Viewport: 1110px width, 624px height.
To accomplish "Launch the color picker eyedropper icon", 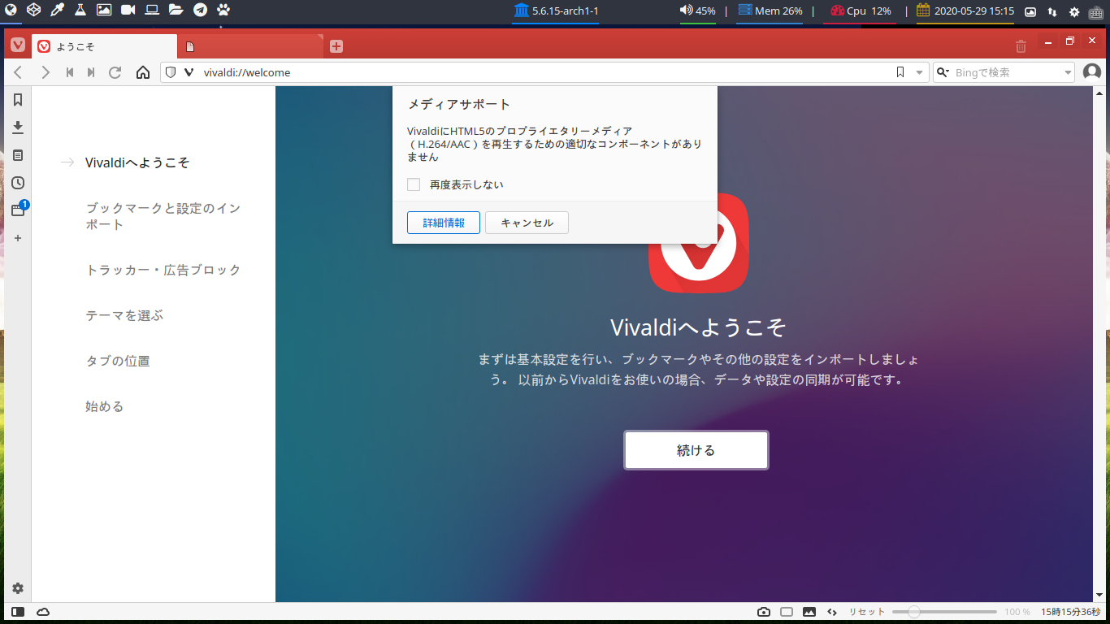I will 57,11.
